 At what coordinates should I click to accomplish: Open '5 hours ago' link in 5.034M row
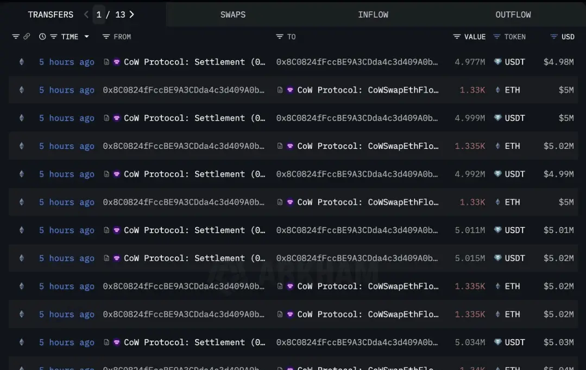66,342
